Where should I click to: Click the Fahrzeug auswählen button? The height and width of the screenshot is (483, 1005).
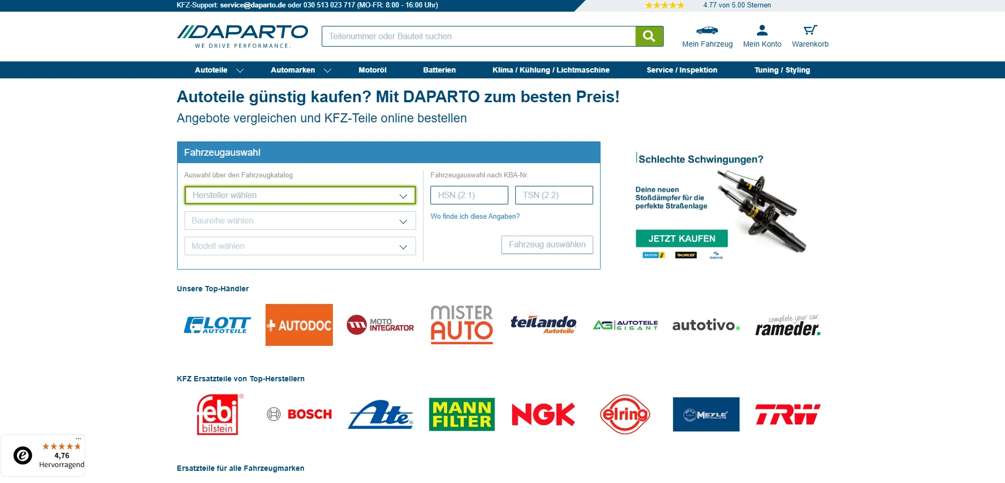547,245
